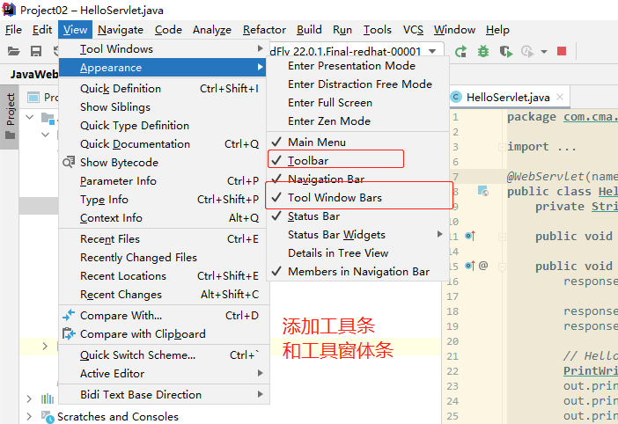This screenshot has height=424, width=618.
Task: Run with Coverage shield icon
Action: tap(505, 51)
